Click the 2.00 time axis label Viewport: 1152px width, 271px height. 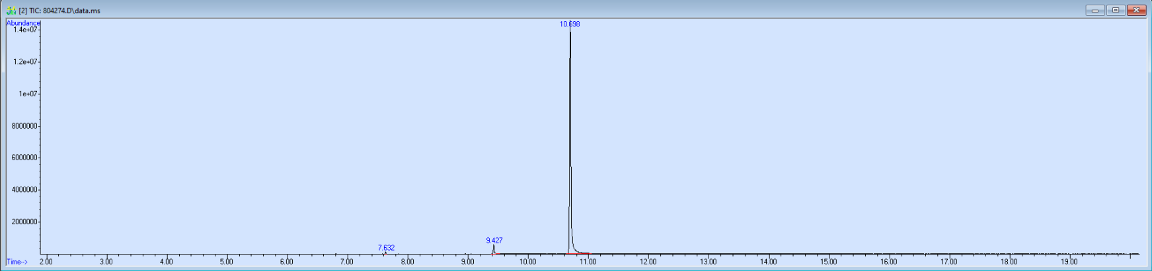(46, 262)
